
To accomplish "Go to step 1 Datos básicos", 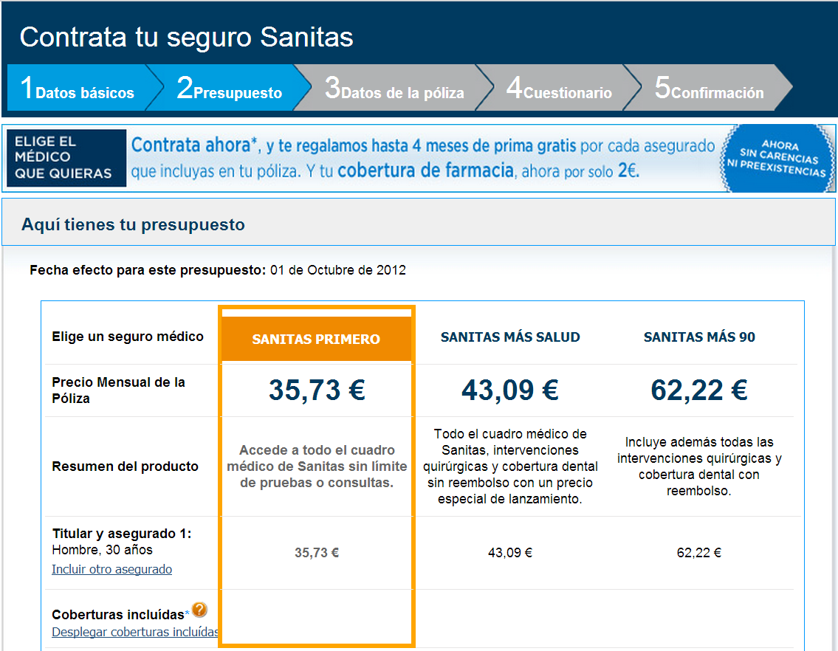I will [78, 89].
